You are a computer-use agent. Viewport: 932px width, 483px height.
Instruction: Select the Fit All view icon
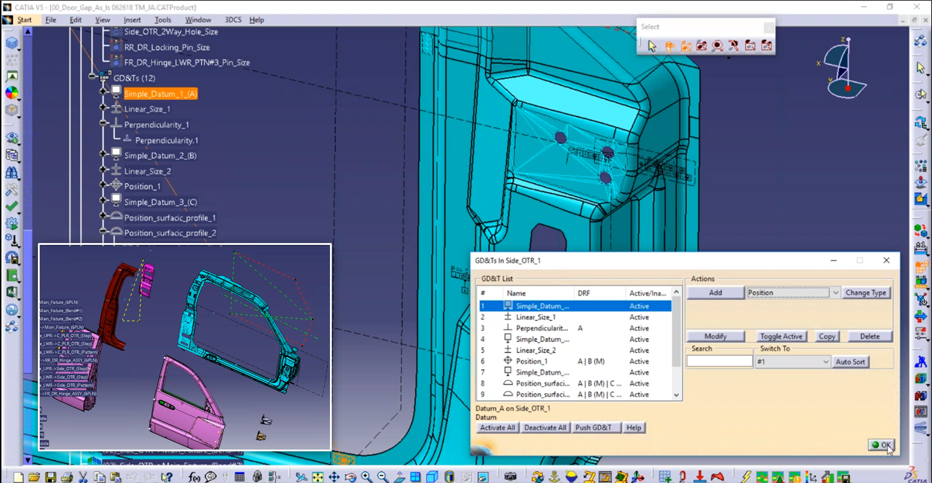pos(317,476)
